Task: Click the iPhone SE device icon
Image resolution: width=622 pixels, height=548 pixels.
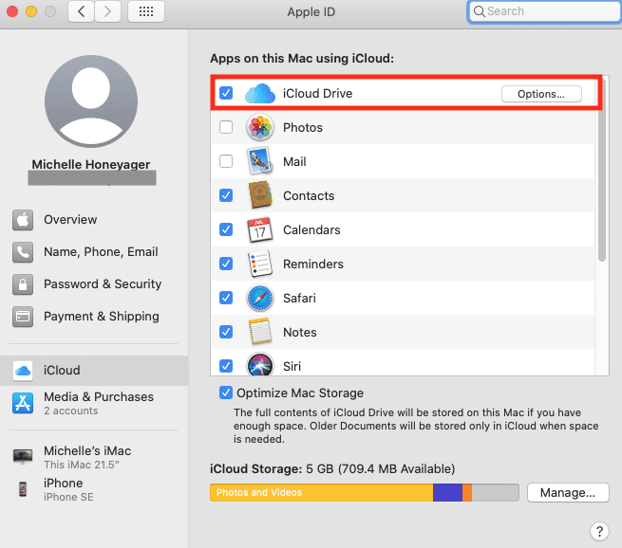Action: pos(23,489)
